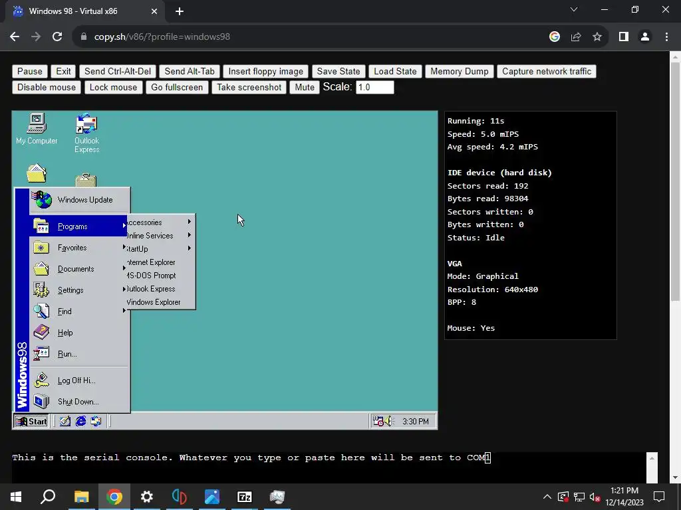Pause the emulator
Viewport: 681px width, 510px height.
pyautogui.click(x=30, y=72)
